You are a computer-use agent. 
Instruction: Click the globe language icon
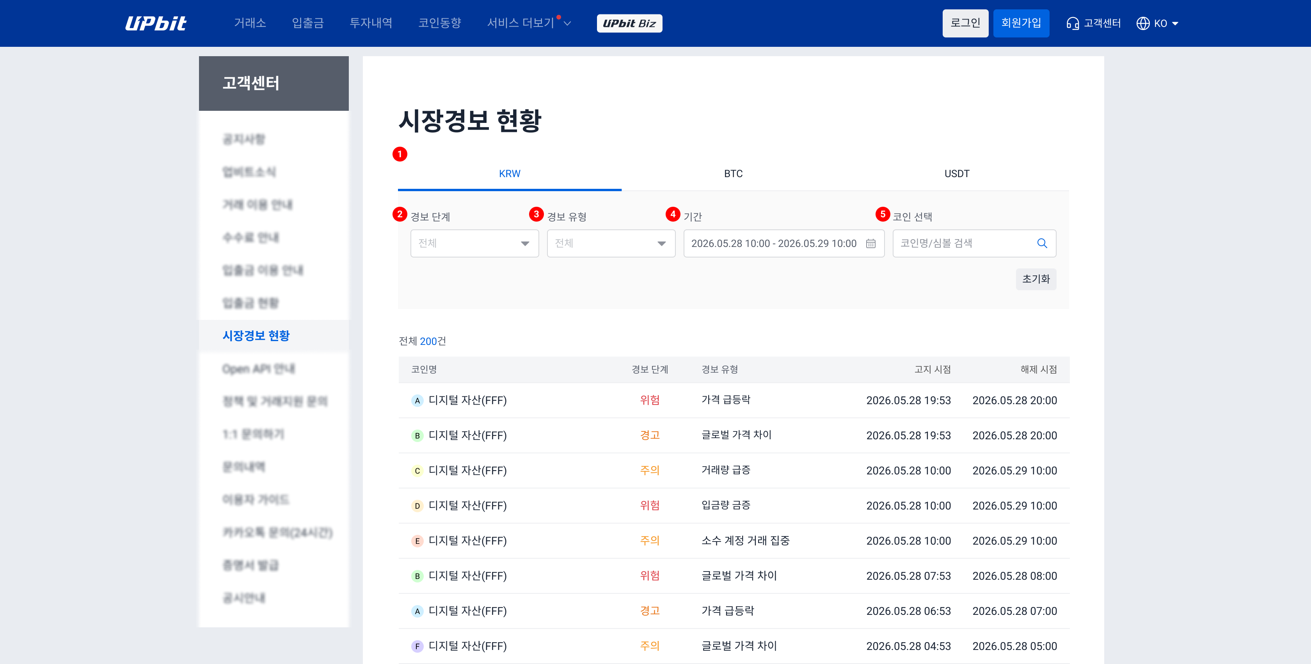point(1142,23)
